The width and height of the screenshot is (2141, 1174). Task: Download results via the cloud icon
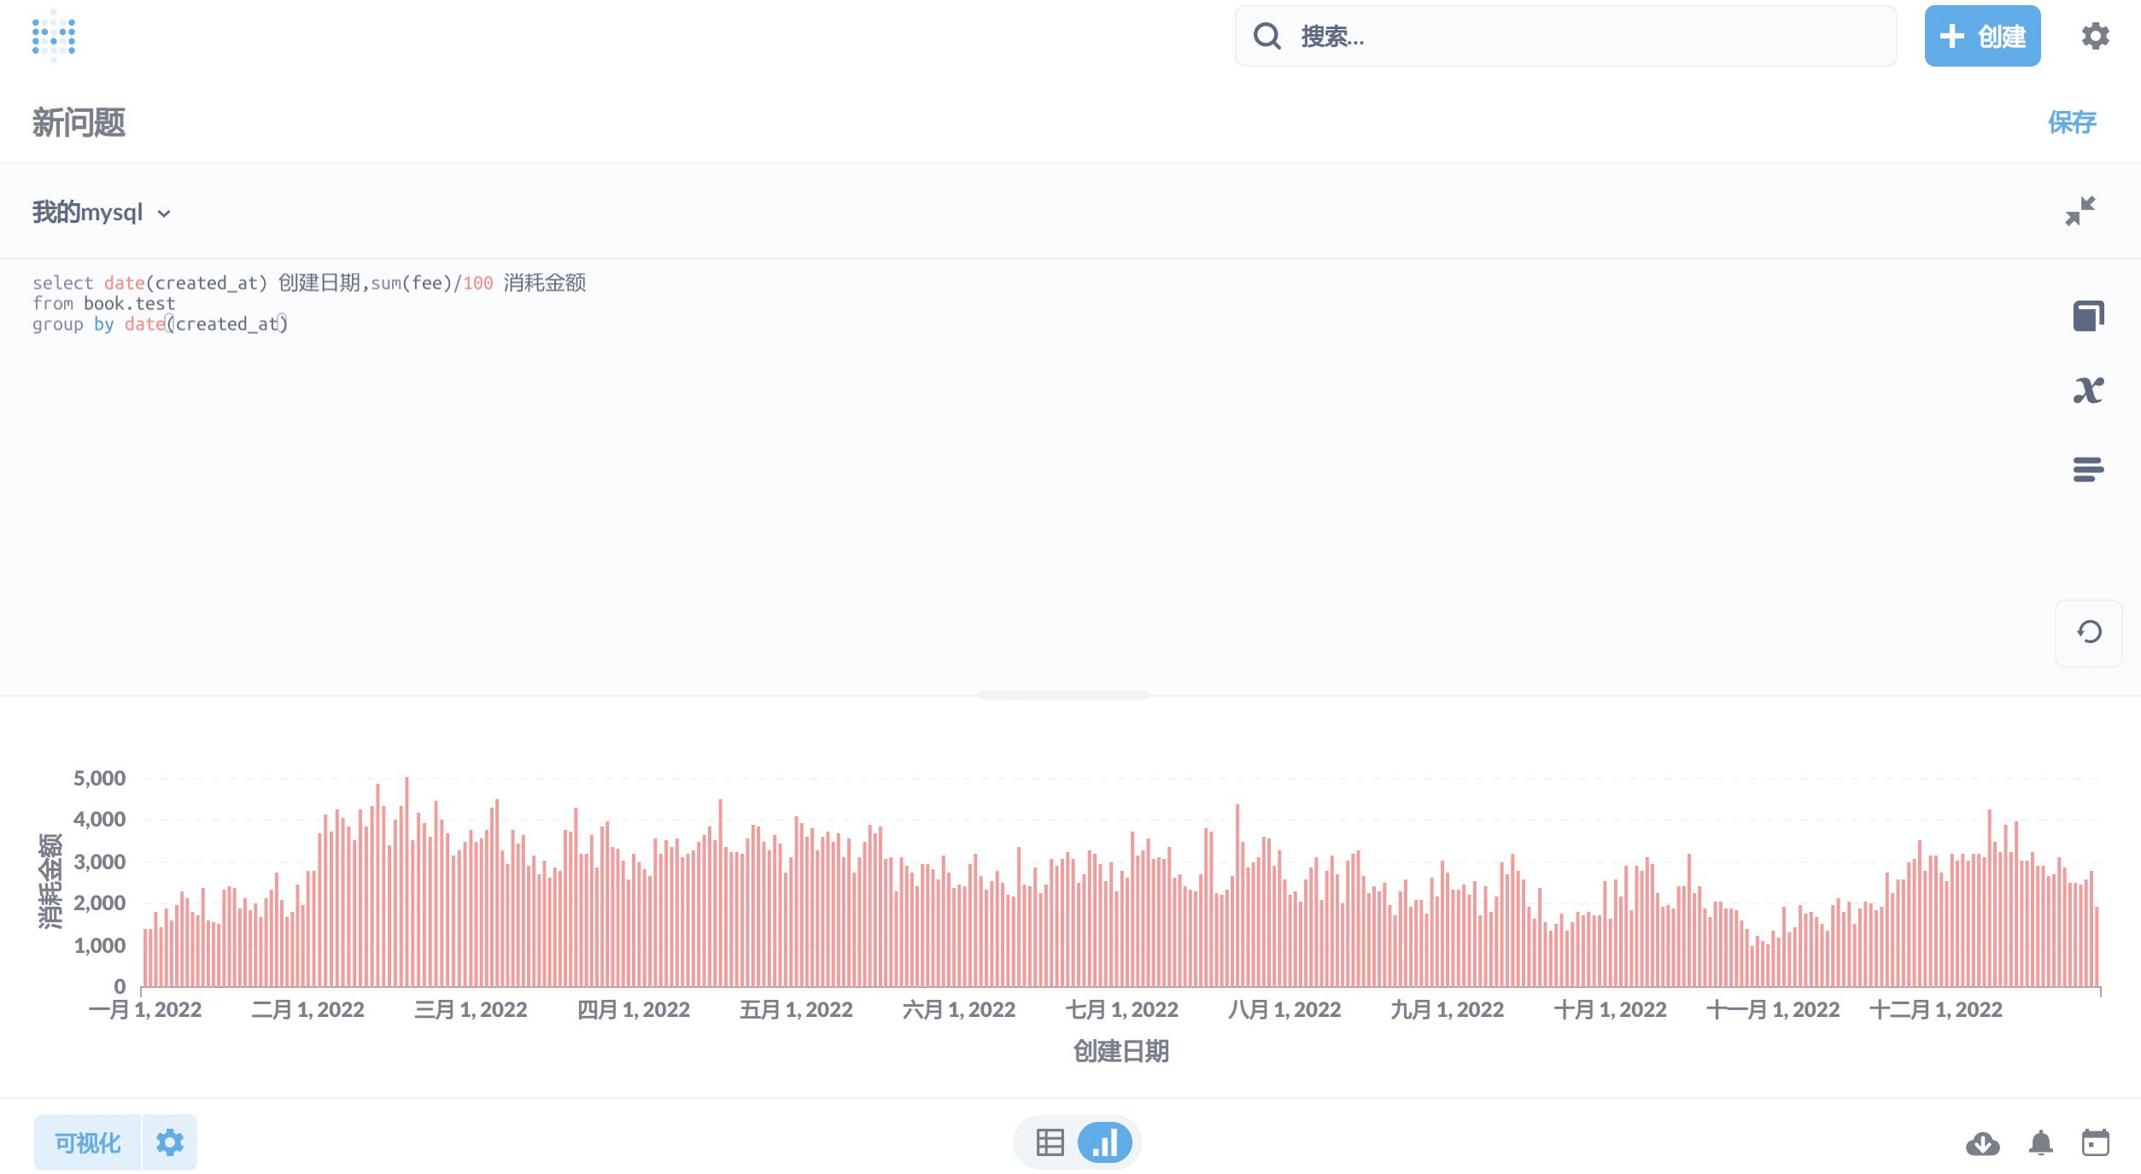point(1982,1142)
